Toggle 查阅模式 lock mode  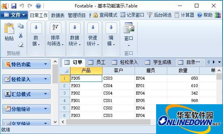point(105,15)
